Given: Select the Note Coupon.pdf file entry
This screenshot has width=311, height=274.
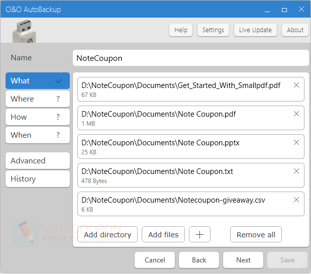Looking at the screenshot, I should click(191, 118).
